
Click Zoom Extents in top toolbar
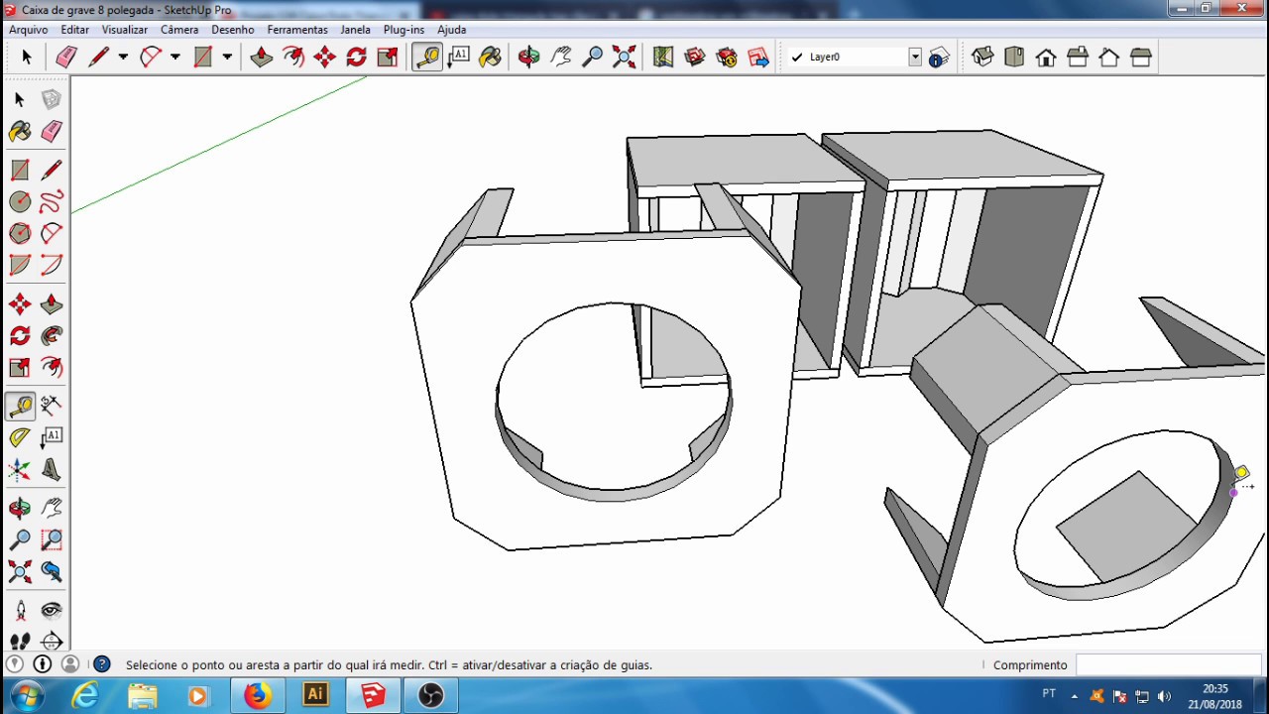coord(625,58)
